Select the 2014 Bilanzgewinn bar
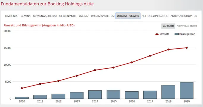Viewport: 203px width, 107px height. 95,95
